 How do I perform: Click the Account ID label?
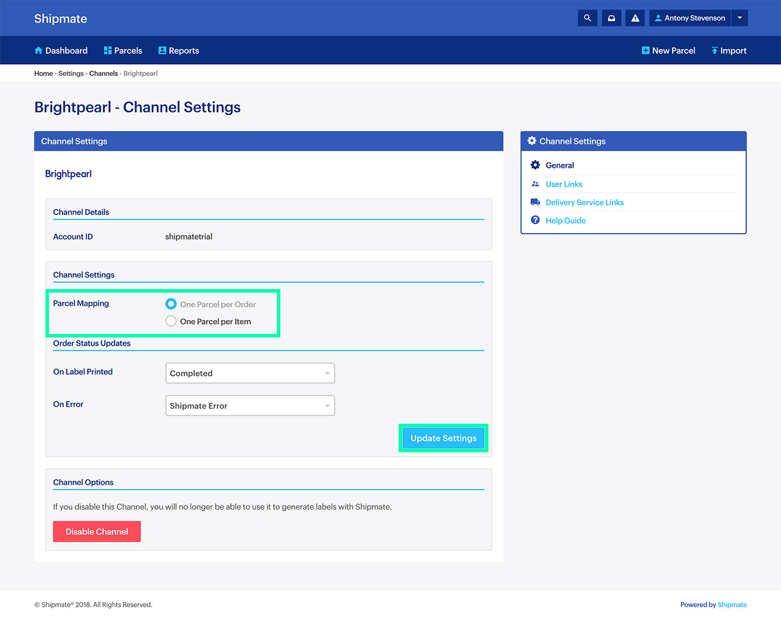coord(73,237)
